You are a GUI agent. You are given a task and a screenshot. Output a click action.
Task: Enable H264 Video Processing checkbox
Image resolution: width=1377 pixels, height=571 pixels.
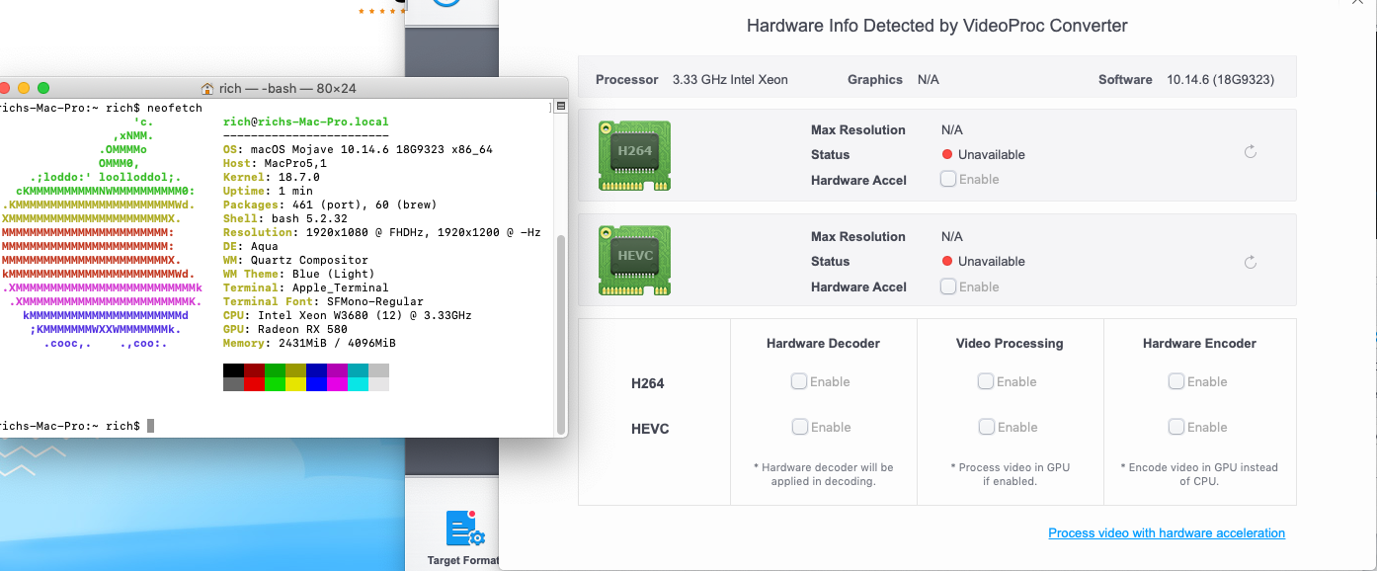click(x=986, y=381)
